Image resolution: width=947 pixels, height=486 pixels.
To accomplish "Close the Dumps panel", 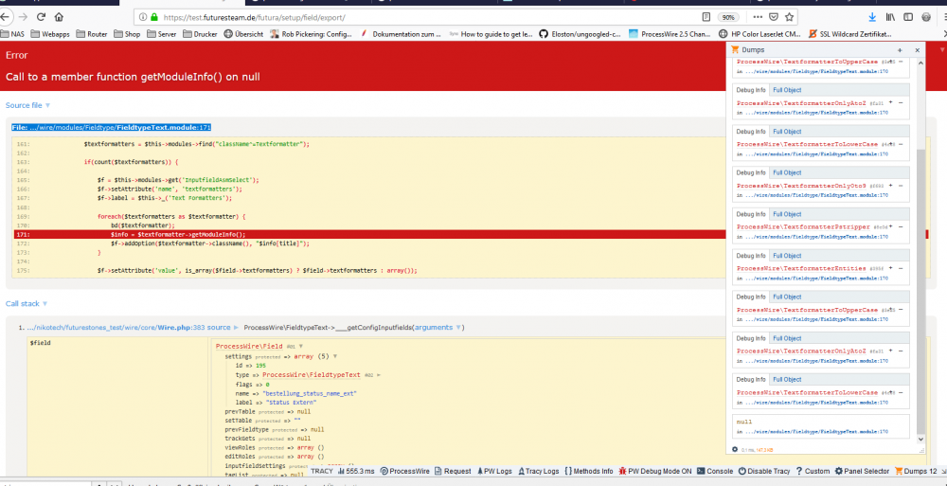I will (x=915, y=49).
